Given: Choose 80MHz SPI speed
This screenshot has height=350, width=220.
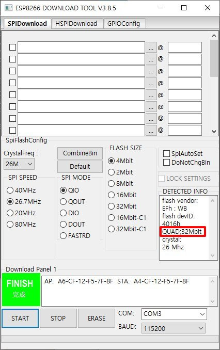Looking at the screenshot, I should pyautogui.click(x=21, y=224).
